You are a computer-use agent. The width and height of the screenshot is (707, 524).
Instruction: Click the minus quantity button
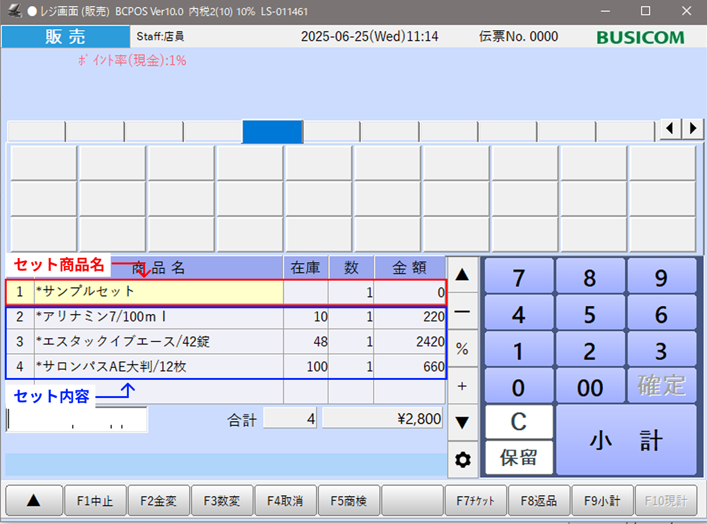(x=462, y=312)
